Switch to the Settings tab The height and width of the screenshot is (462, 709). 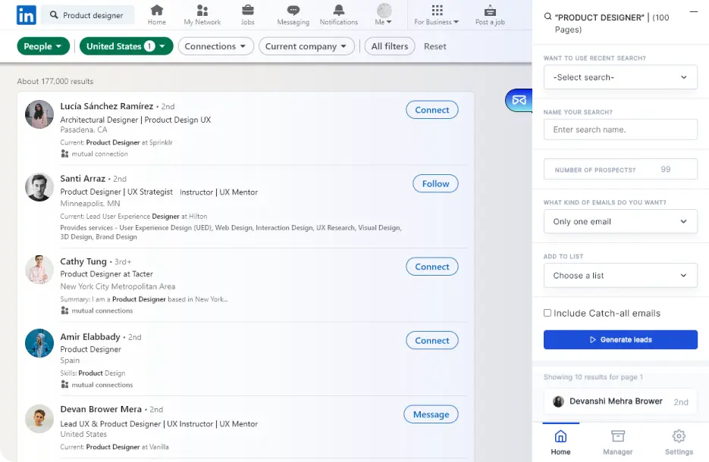click(679, 442)
